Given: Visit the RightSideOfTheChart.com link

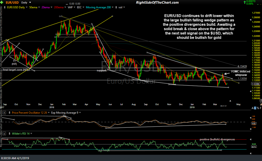Looking at the screenshot, I should (x=158, y=2).
